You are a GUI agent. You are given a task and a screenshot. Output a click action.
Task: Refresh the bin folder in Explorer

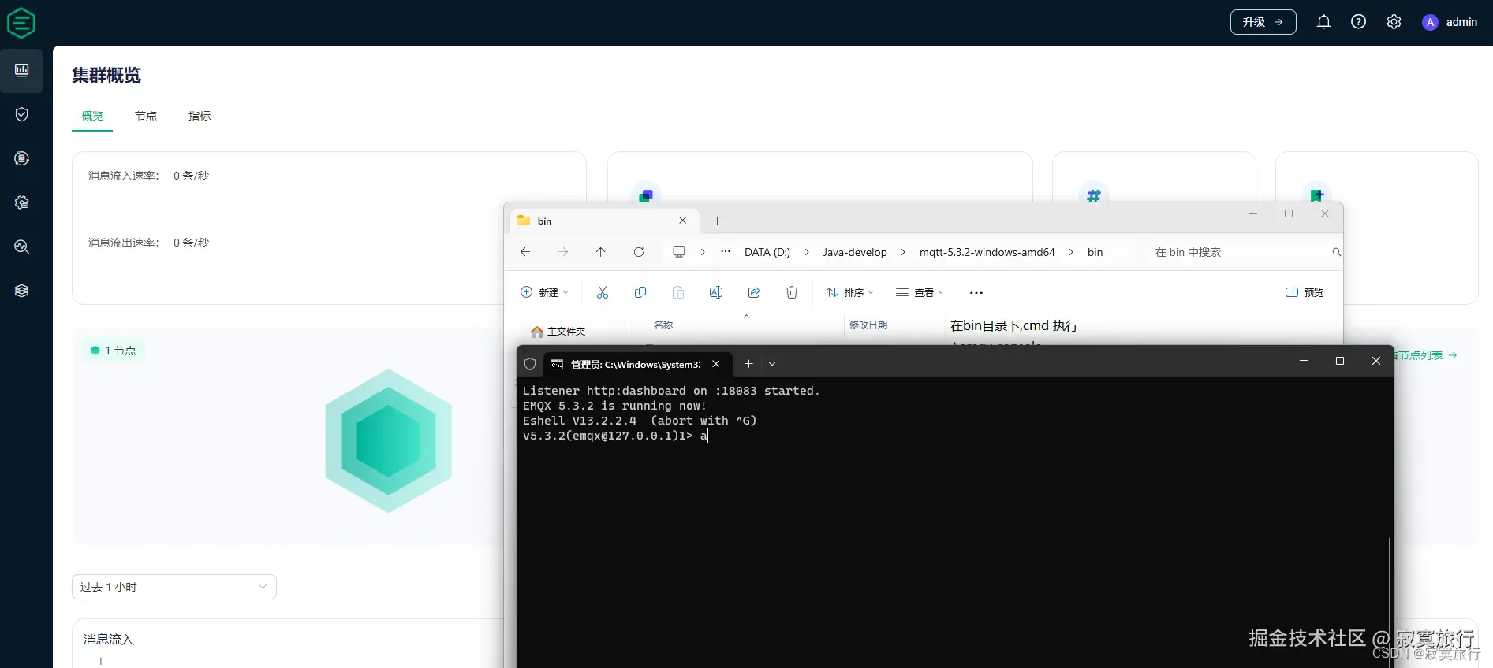639,252
